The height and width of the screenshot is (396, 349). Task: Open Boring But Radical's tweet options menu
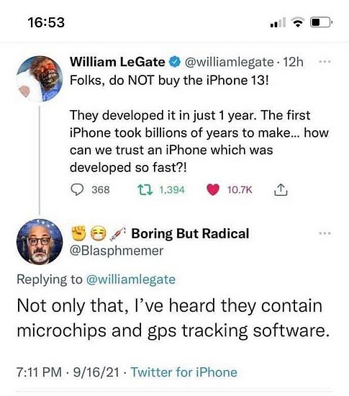click(x=325, y=233)
